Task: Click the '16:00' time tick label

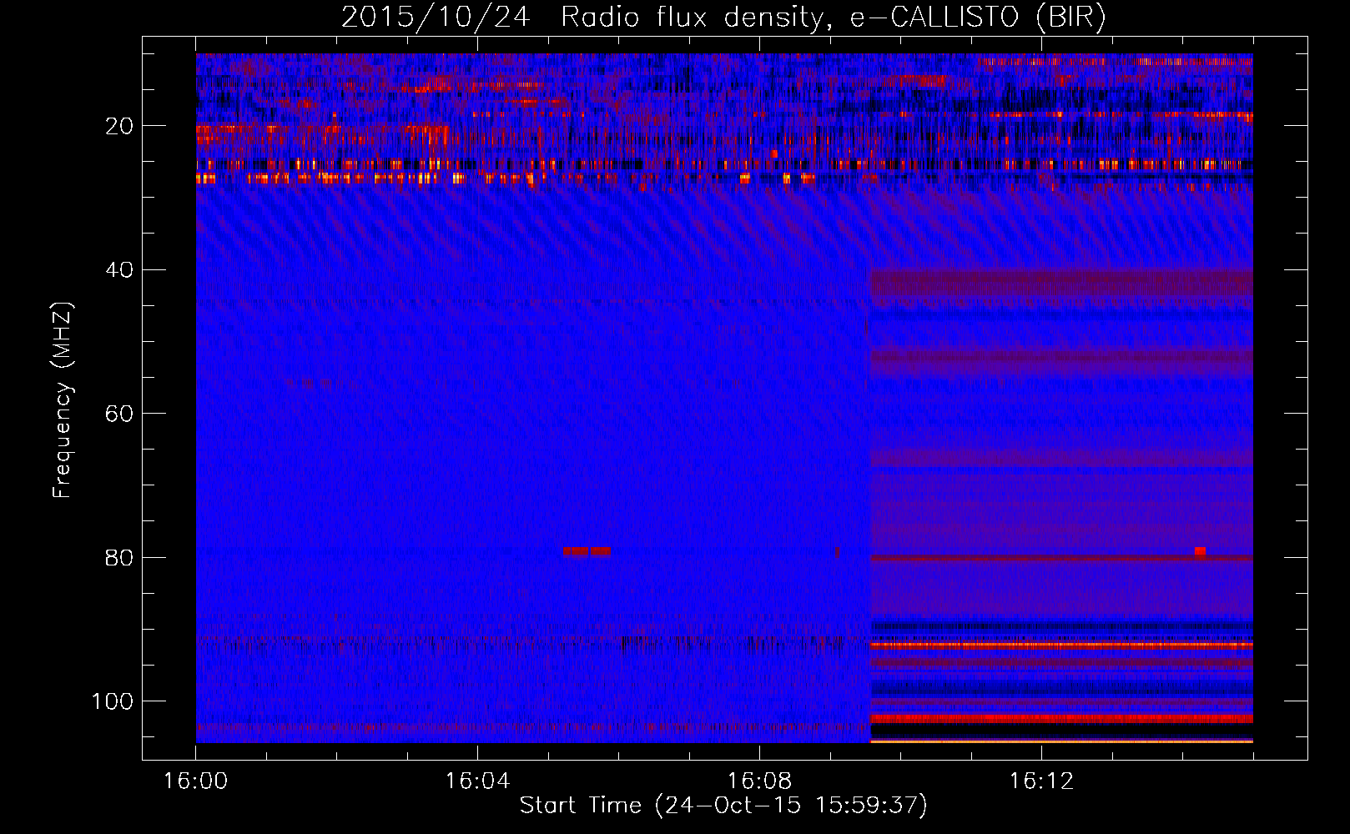Action: point(195,781)
